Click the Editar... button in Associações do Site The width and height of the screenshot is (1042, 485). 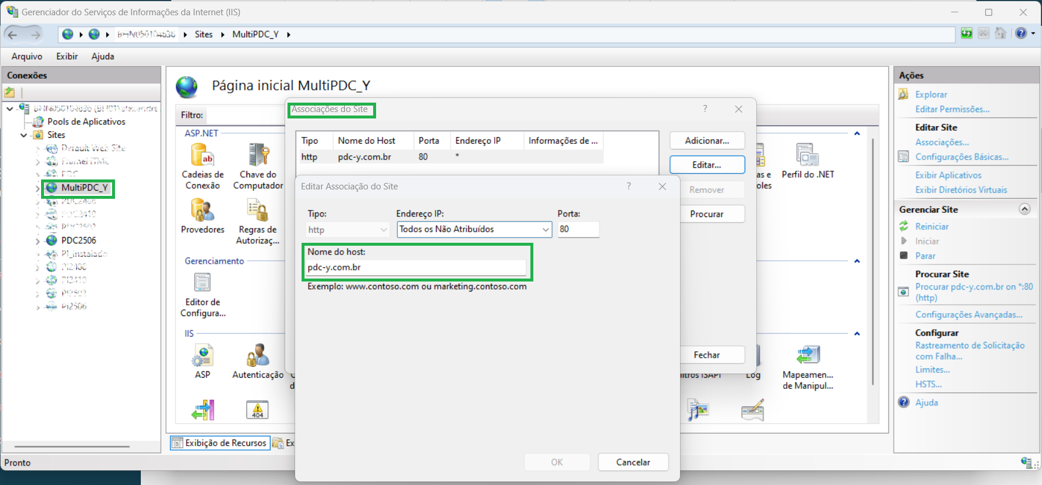pos(707,165)
